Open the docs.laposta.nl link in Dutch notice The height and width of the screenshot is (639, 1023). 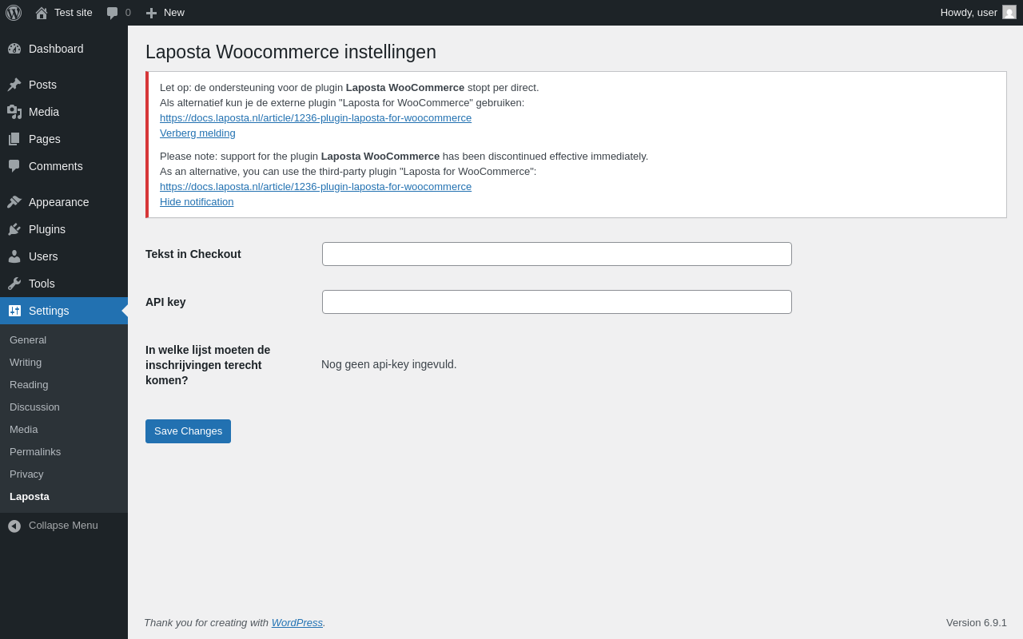[316, 118]
